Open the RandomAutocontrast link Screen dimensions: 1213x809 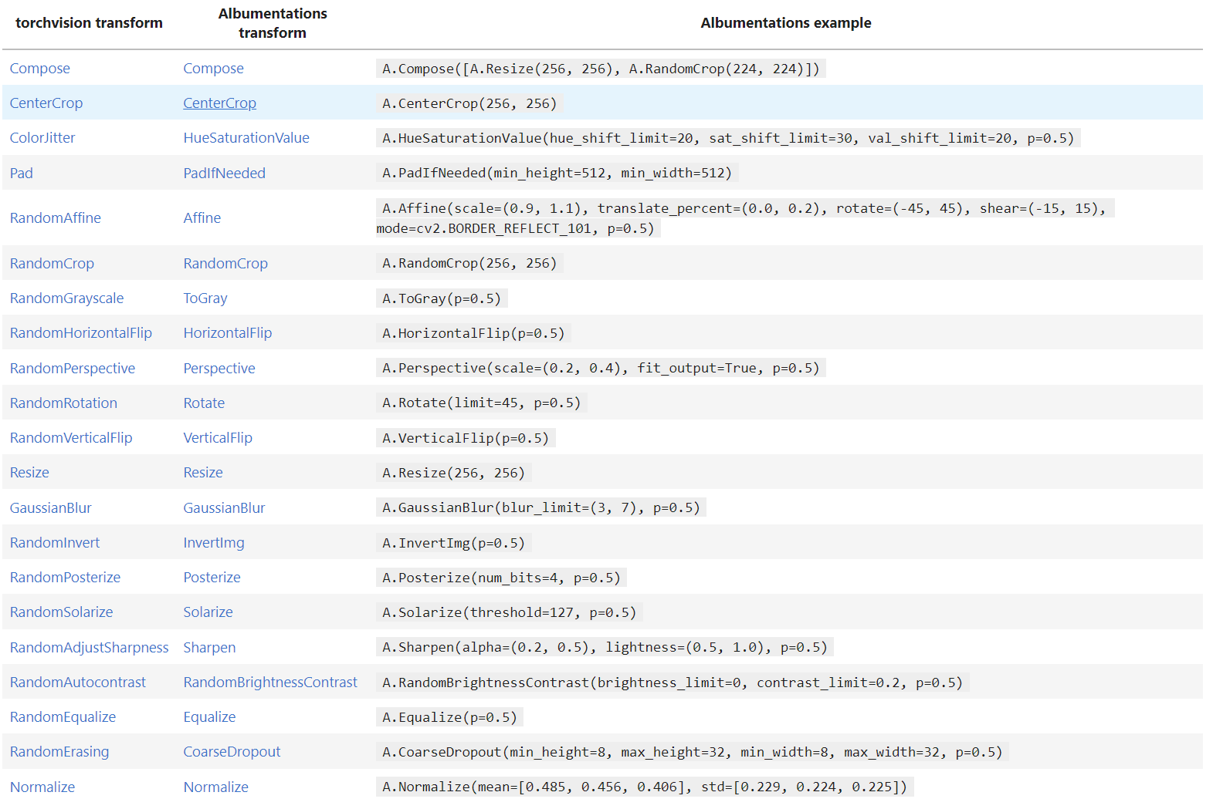pos(77,683)
